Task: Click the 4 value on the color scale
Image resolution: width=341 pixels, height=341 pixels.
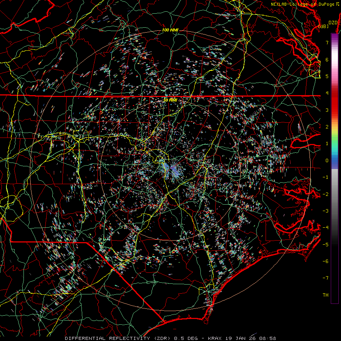Action: [327, 93]
